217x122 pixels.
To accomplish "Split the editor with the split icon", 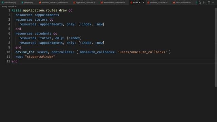I will tap(209, 2).
